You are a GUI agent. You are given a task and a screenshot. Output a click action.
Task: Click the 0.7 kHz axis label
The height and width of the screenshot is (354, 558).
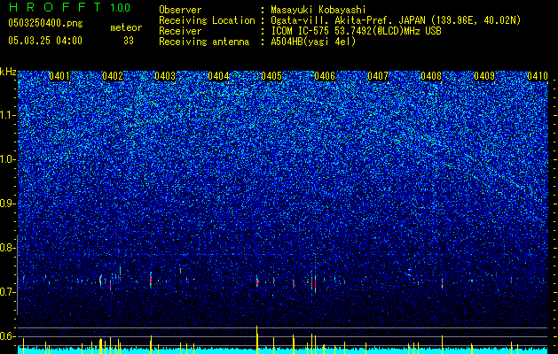8,292
